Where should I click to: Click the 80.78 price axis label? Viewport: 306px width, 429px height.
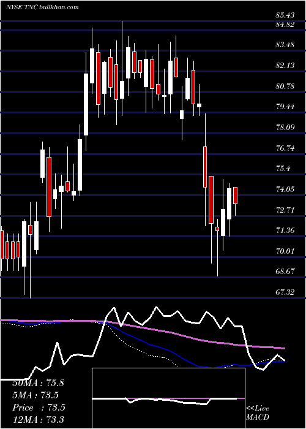pos(285,86)
